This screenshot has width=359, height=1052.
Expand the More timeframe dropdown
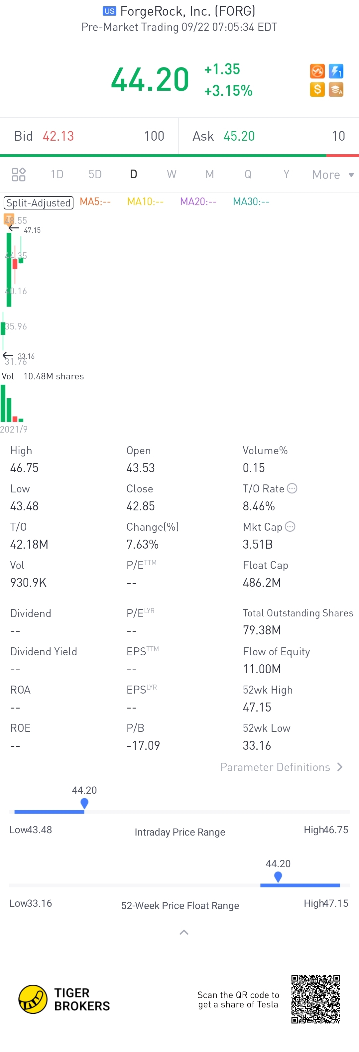click(x=333, y=175)
